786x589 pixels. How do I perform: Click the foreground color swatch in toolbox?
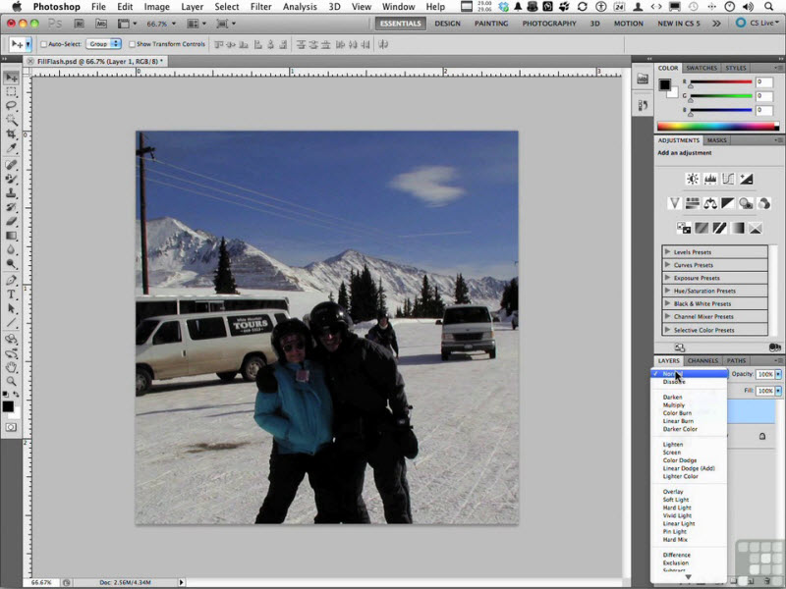(8, 406)
